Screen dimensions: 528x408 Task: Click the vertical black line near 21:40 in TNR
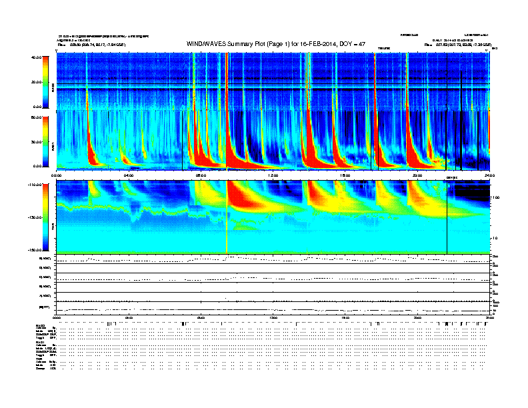pos(447,217)
